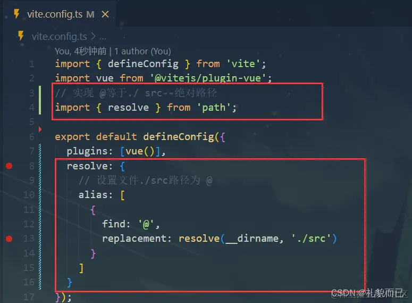Click the red fold arrow near line 6

(40, 129)
